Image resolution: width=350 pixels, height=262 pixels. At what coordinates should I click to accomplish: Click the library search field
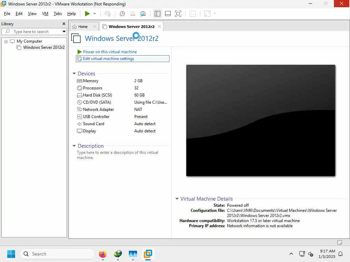pyautogui.click(x=33, y=32)
